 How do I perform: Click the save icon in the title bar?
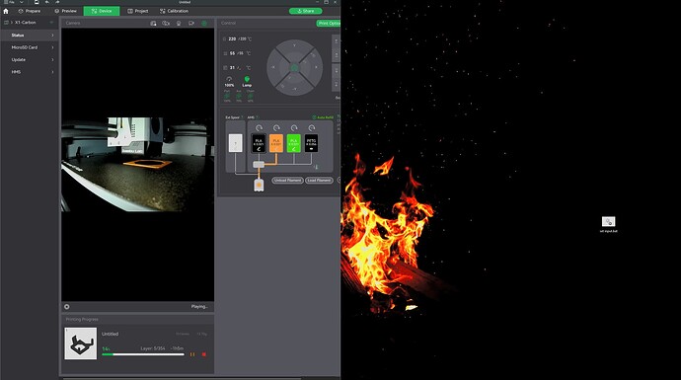click(37, 2)
